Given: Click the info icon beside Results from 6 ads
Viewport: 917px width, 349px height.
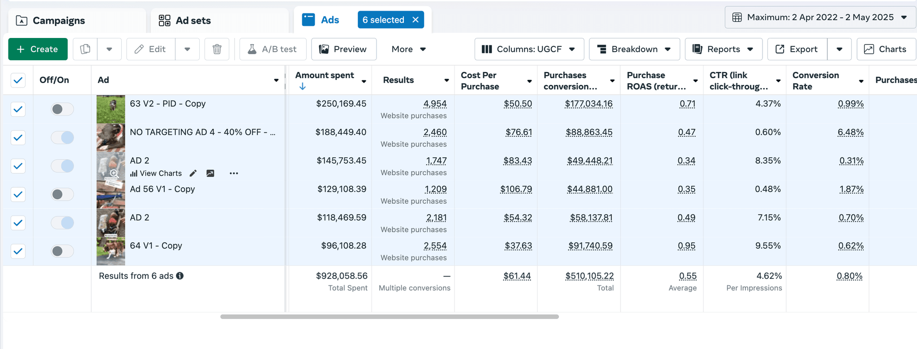Looking at the screenshot, I should coord(180,276).
